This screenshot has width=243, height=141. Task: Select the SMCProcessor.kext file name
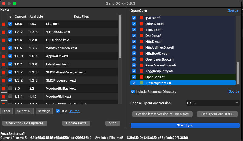coord(61,80)
